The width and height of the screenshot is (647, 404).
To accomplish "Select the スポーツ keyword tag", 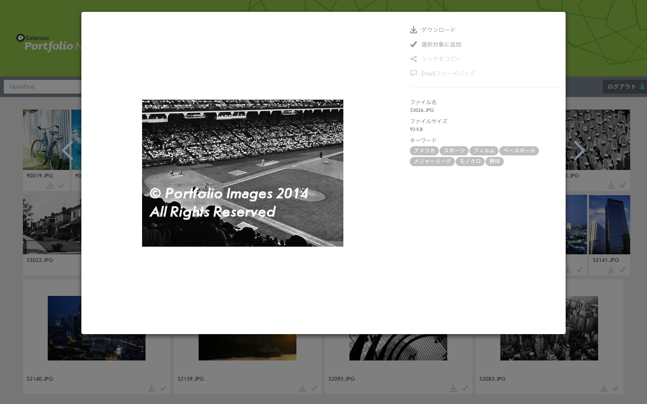I will tap(454, 151).
